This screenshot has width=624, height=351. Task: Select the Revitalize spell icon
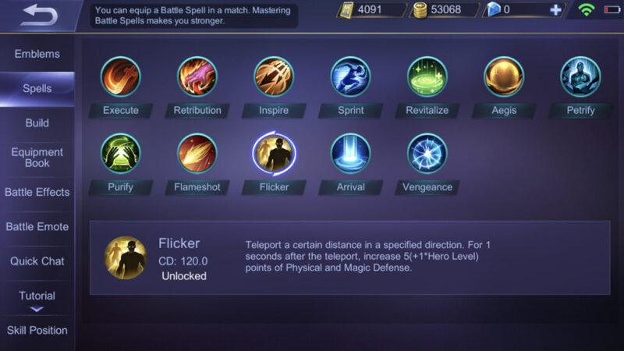(427, 76)
